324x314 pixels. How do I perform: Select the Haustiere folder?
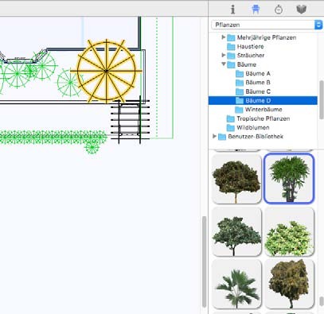(245, 46)
